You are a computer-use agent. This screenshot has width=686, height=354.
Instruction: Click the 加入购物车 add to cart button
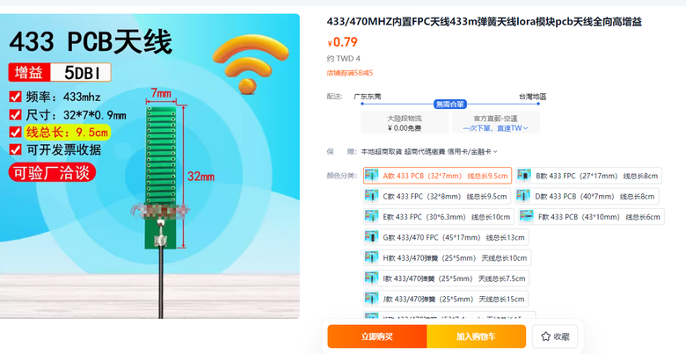477,336
